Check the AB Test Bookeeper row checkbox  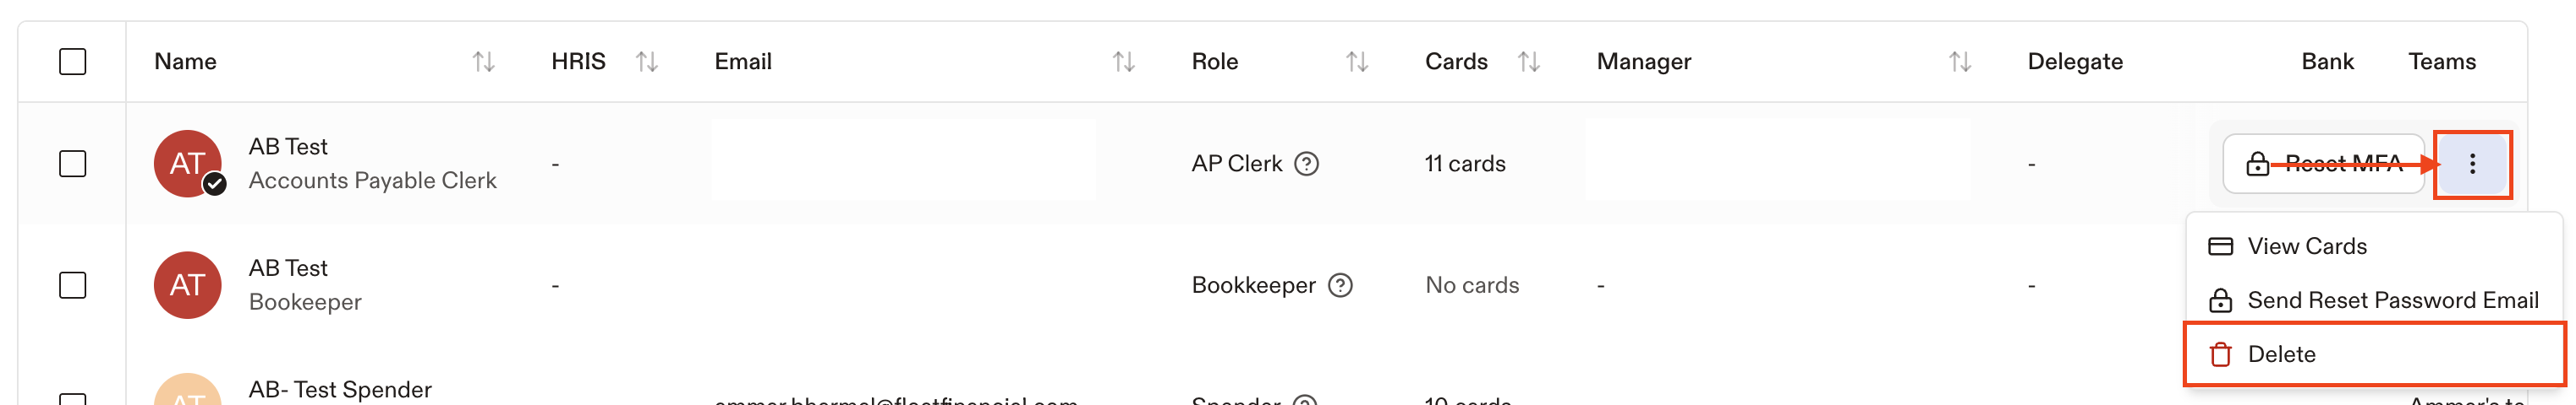pos(73,285)
